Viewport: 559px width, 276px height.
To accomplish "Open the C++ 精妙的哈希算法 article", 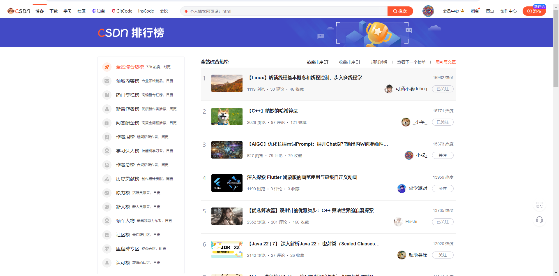I will (x=273, y=111).
